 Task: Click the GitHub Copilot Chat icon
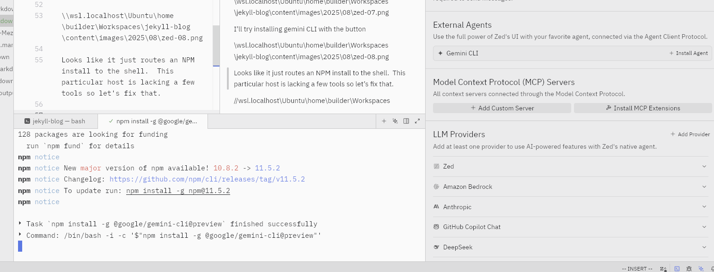pos(436,227)
